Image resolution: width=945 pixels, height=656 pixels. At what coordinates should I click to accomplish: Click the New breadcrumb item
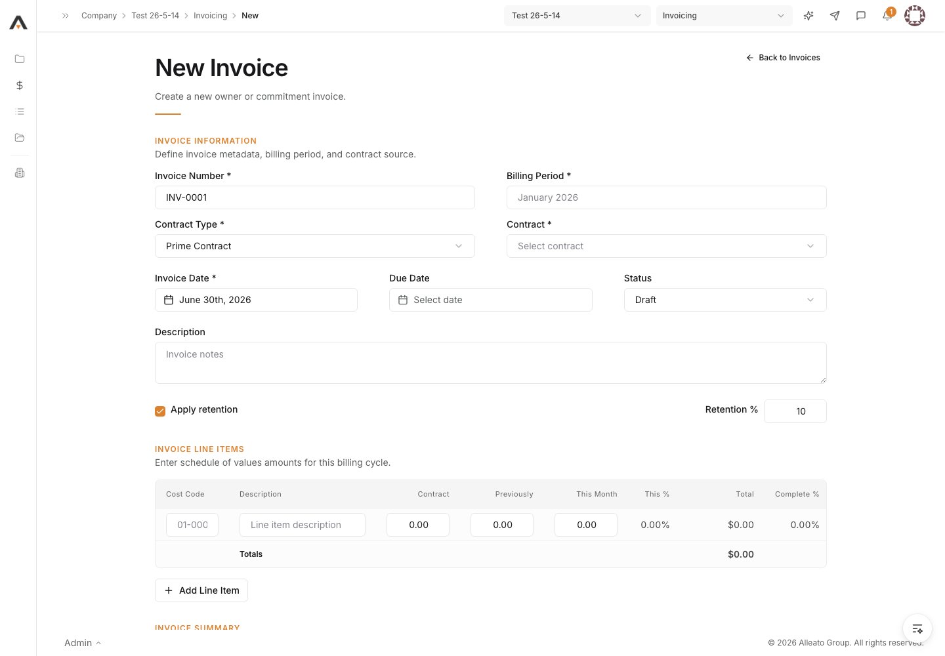[x=250, y=16]
